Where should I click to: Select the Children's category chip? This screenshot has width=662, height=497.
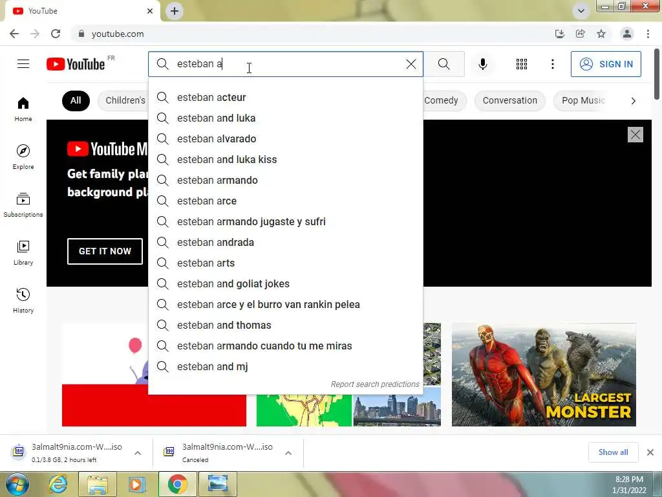pyautogui.click(x=123, y=100)
